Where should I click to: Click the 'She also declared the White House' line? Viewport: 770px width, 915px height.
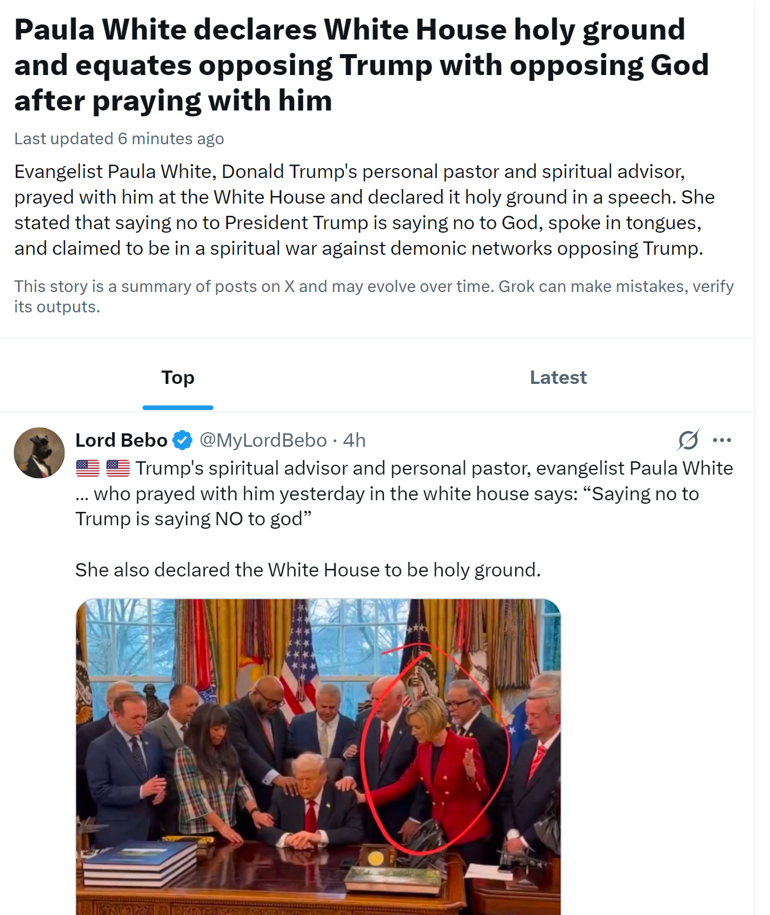[308, 570]
